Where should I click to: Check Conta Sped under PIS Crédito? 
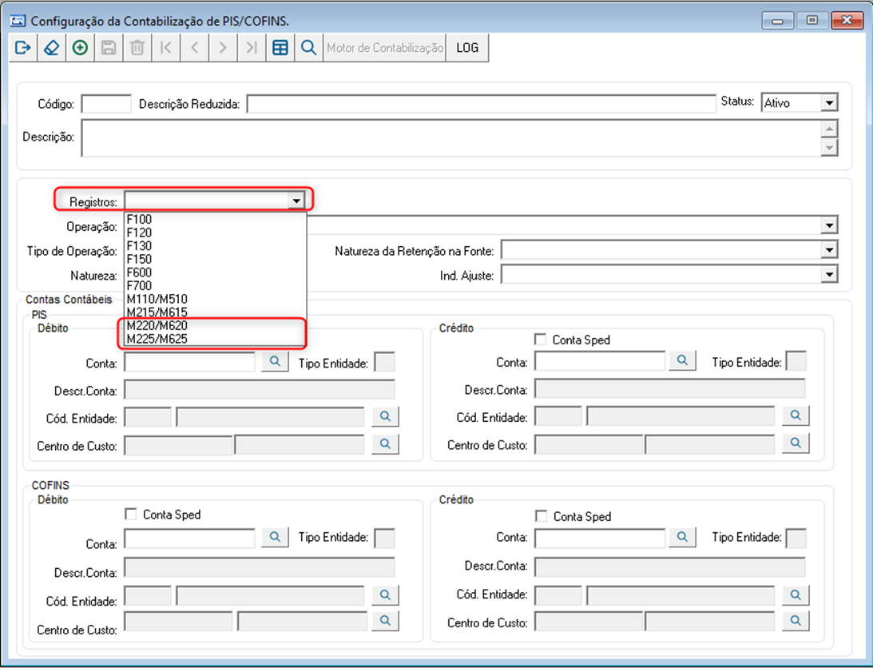pos(540,340)
